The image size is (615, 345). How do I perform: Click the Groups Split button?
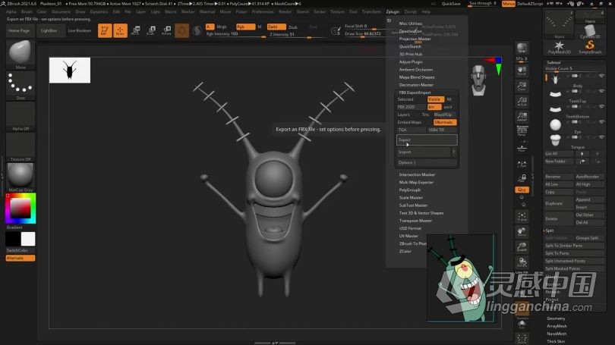[589, 238]
